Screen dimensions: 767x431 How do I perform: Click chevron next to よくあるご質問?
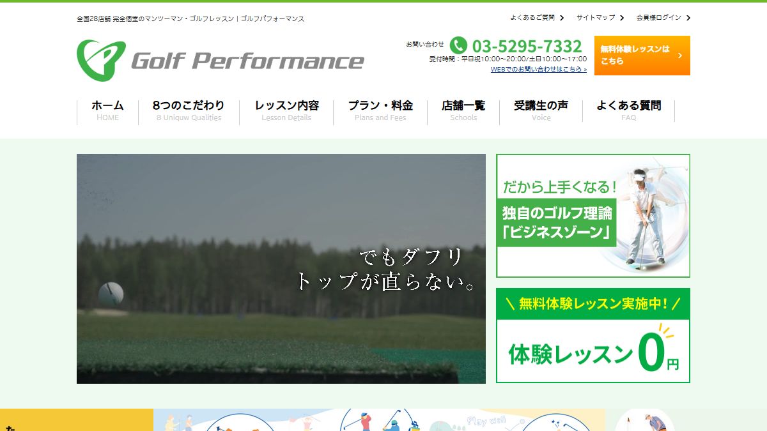tap(562, 18)
